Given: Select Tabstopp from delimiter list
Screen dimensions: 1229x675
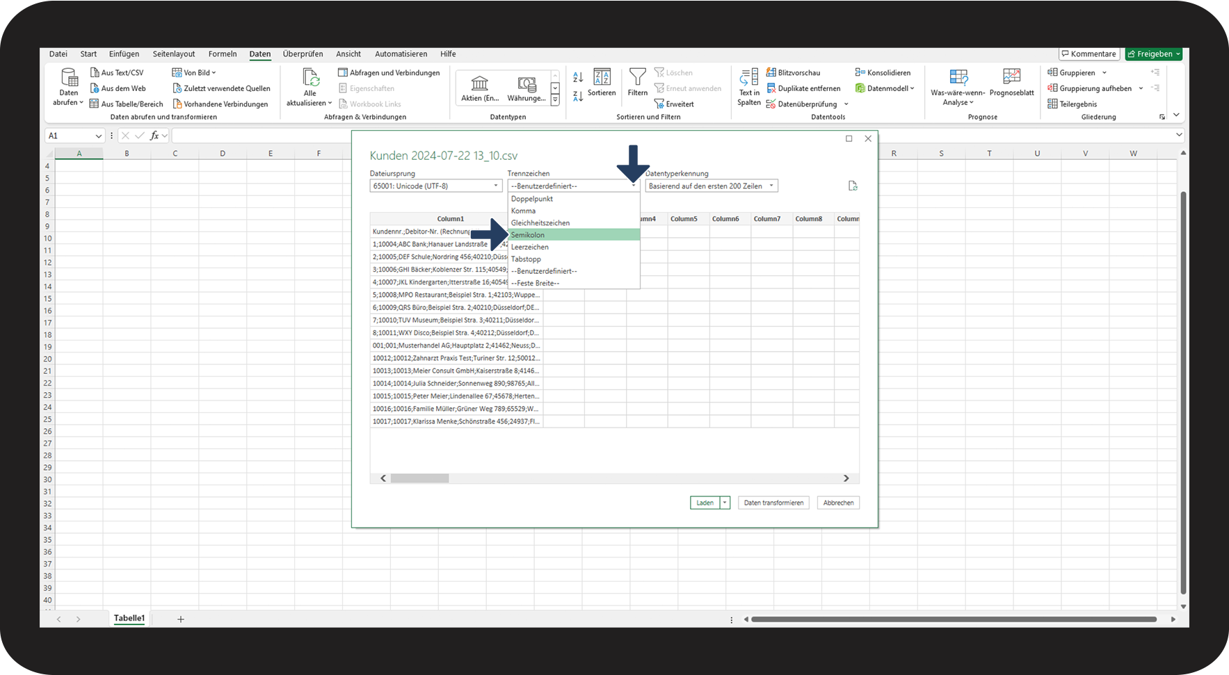Looking at the screenshot, I should 573,259.
